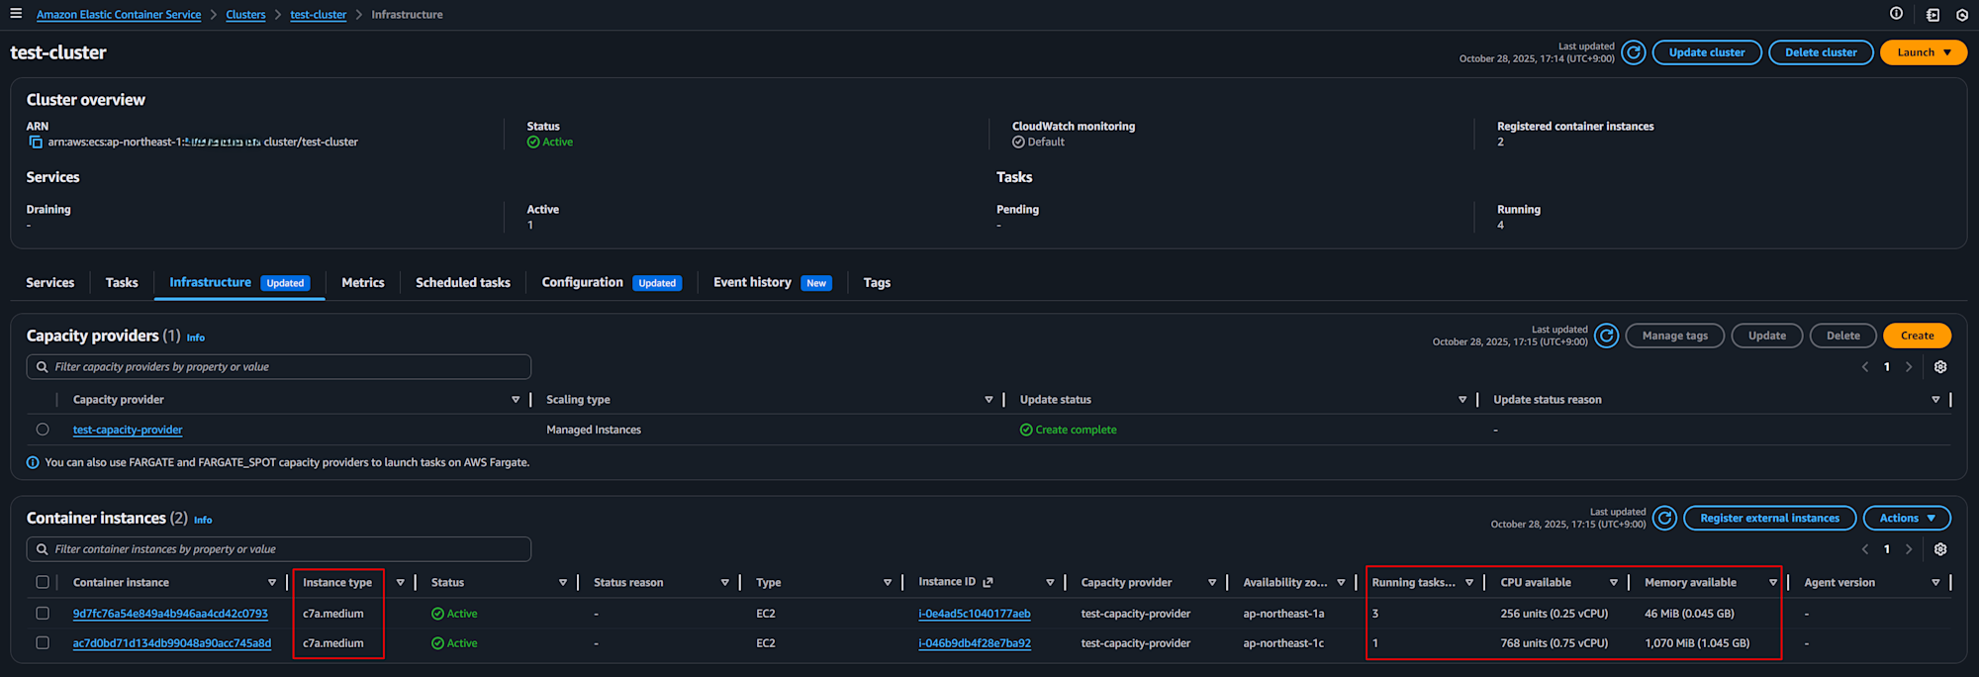
Task: Go to next page of container instances
Action: click(x=1909, y=549)
